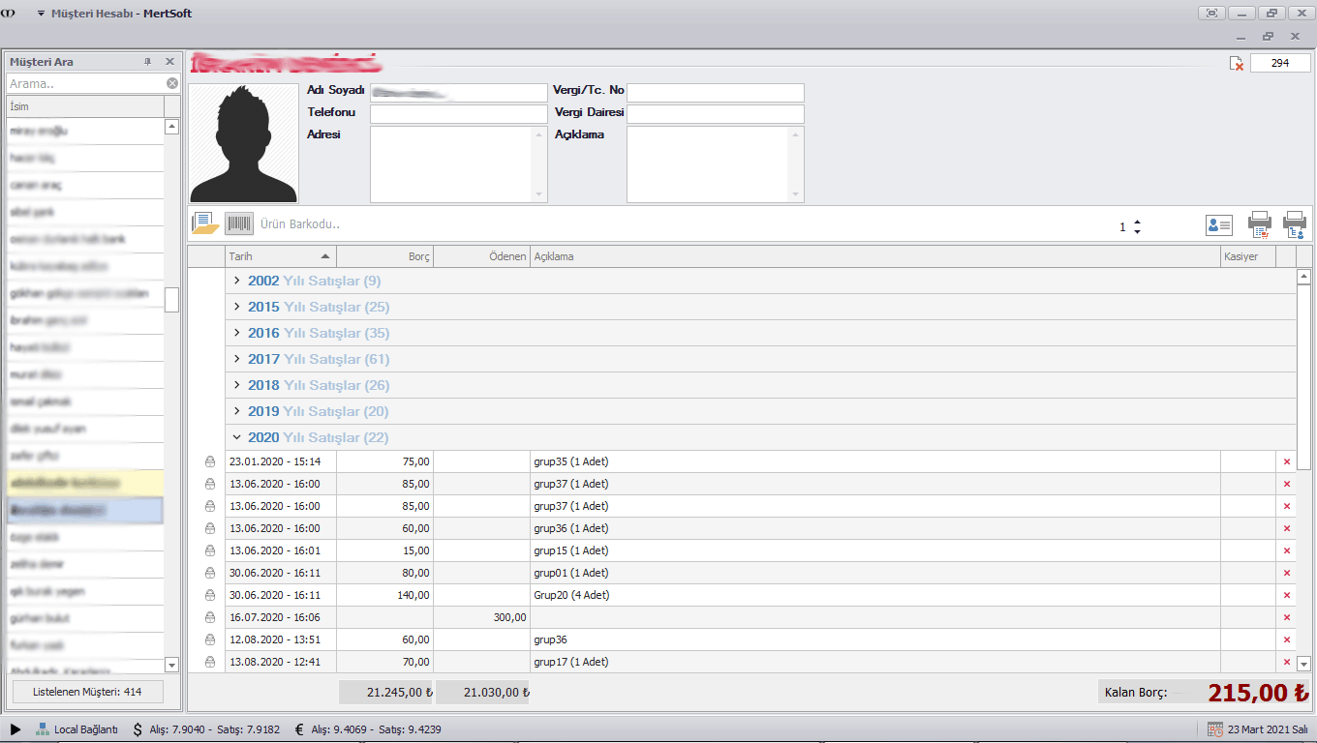The height and width of the screenshot is (743, 1317).
Task: Pin the Müşteri Ara panel
Action: click(148, 62)
